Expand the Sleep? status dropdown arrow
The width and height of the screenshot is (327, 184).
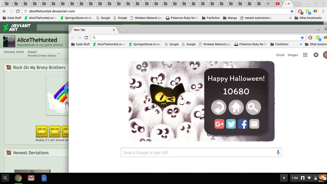click(59, 54)
